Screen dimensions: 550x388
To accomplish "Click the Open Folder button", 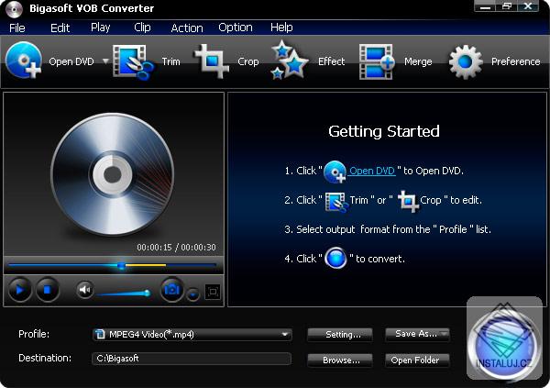I will [x=417, y=360].
